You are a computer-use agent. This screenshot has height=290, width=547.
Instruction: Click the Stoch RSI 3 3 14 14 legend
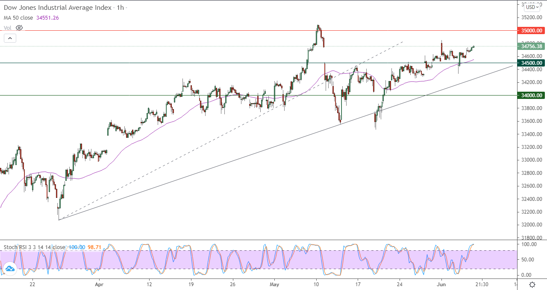(35, 247)
